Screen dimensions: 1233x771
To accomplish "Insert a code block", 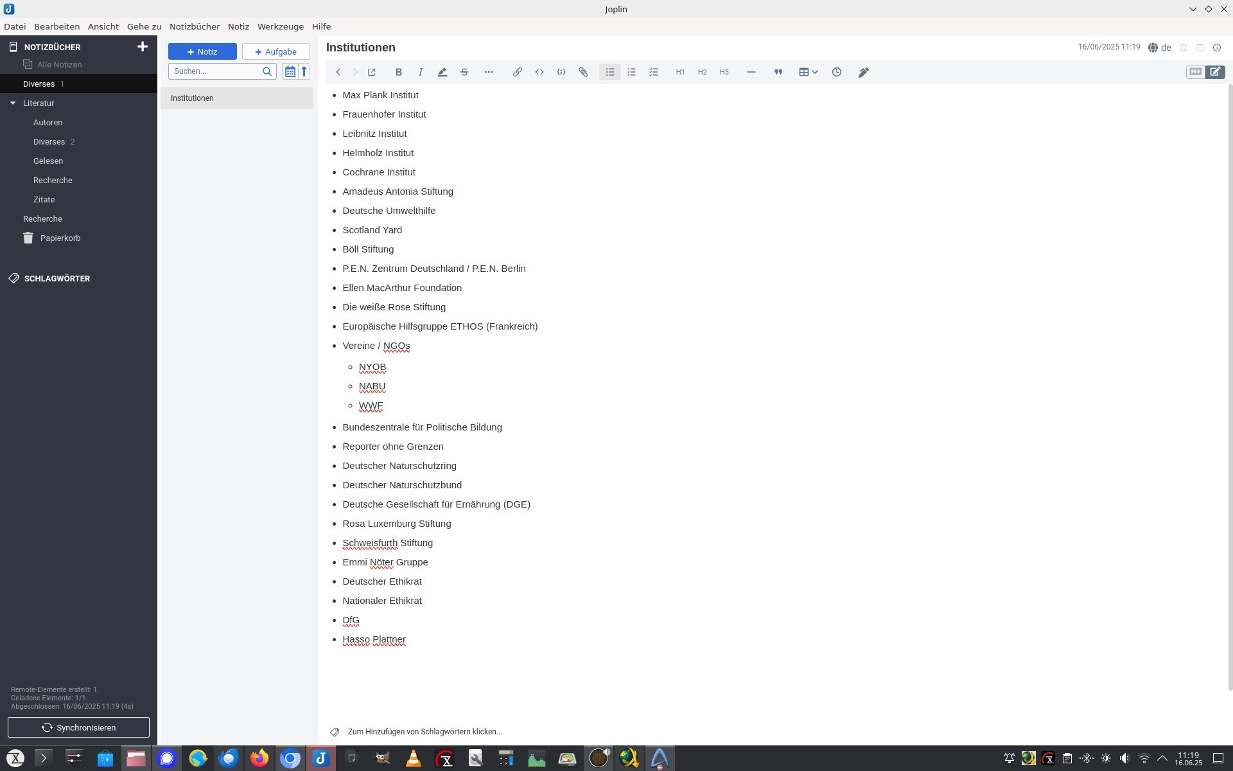I will (561, 72).
